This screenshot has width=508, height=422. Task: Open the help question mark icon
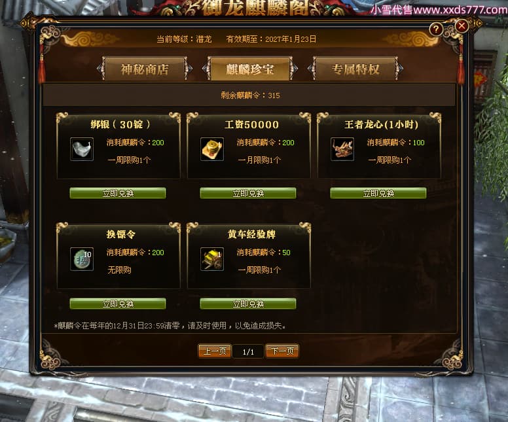[x=436, y=29]
